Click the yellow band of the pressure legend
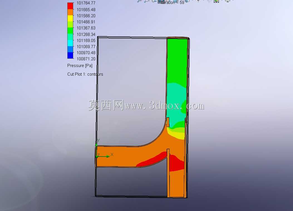Image resolution: width=293 pixels, height=211 pixels. [70, 18]
